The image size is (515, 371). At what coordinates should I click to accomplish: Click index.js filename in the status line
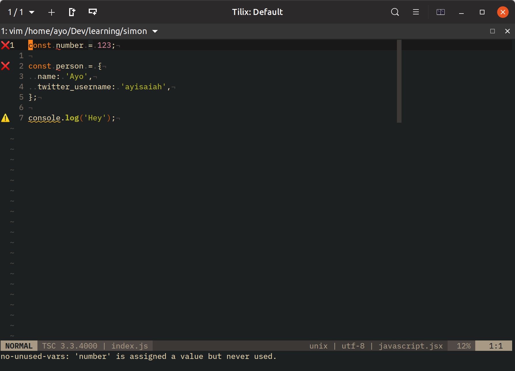click(130, 346)
